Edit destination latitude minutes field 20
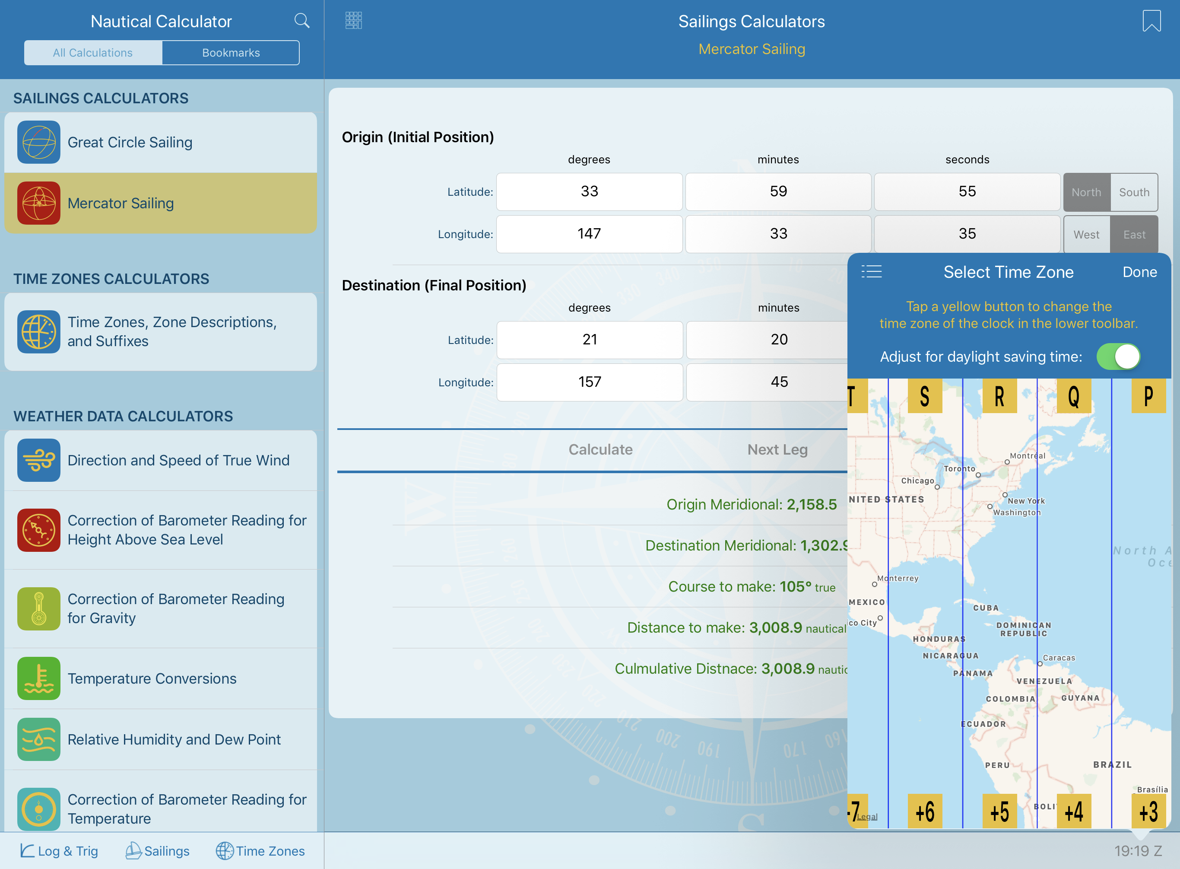 (767, 340)
